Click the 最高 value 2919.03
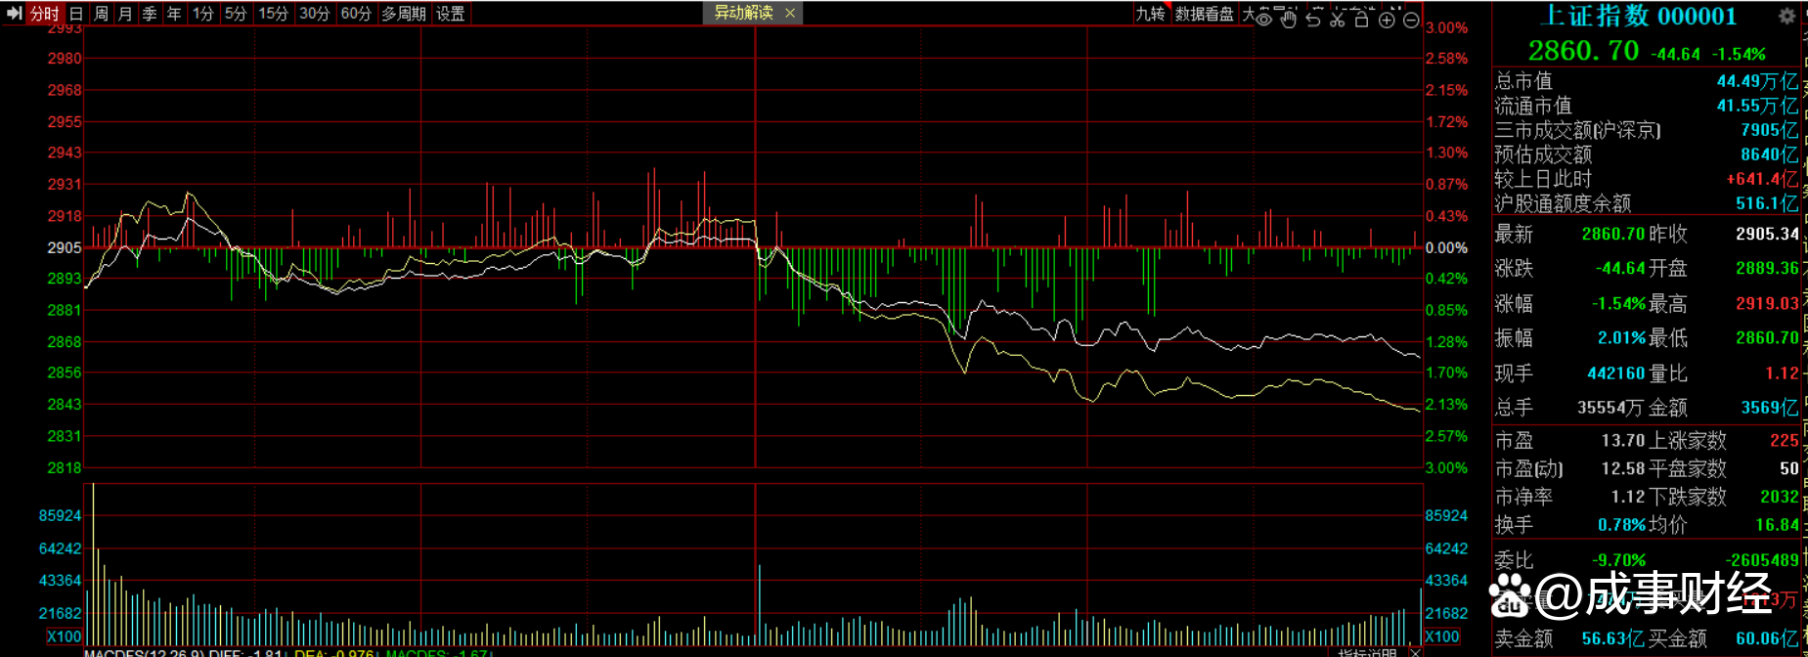The height and width of the screenshot is (657, 1808). click(x=1767, y=303)
